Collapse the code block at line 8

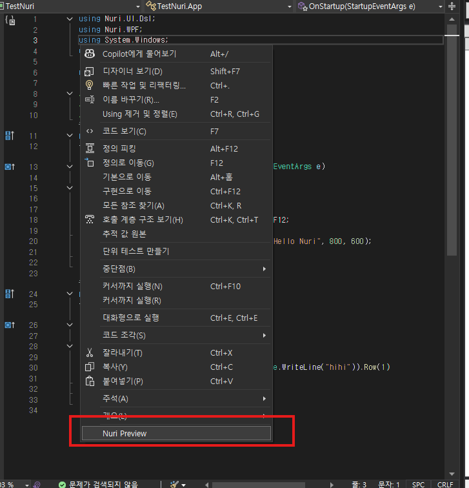click(70, 94)
